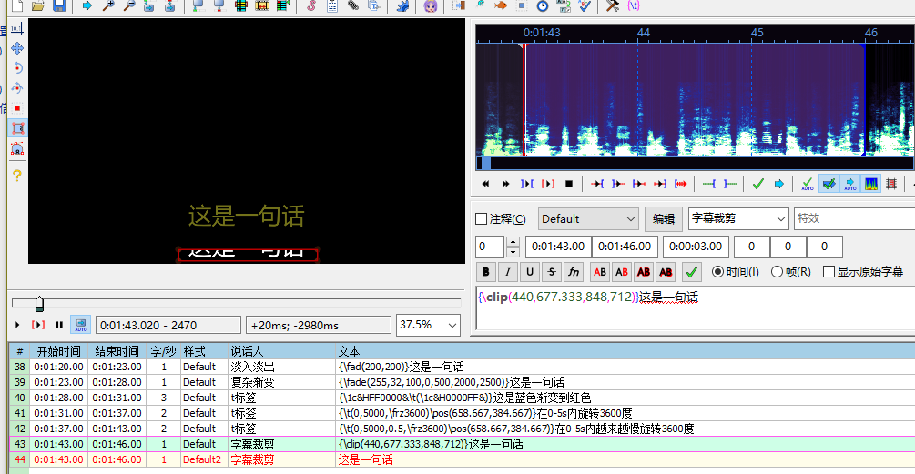Open the Default style dropdown
Image resolution: width=915 pixels, height=474 pixels.
589,219
